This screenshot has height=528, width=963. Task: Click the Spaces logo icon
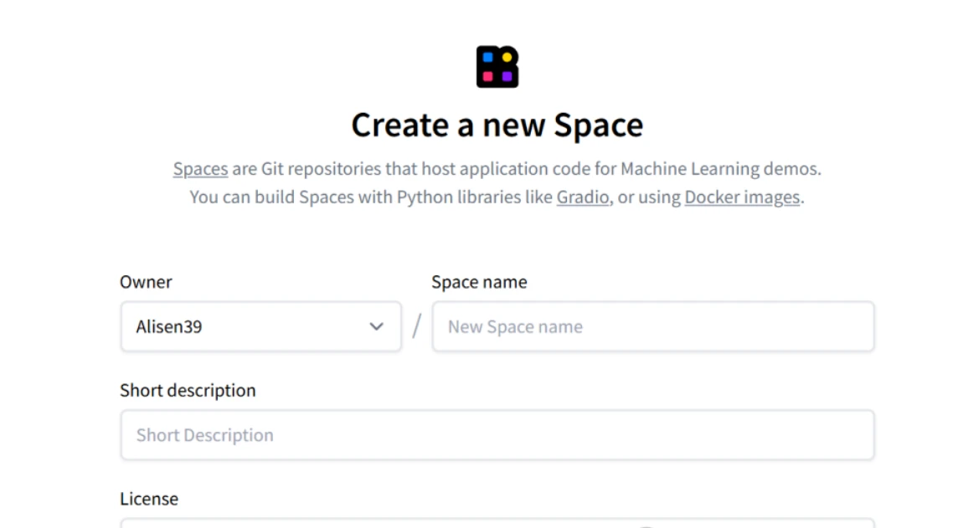point(497,67)
